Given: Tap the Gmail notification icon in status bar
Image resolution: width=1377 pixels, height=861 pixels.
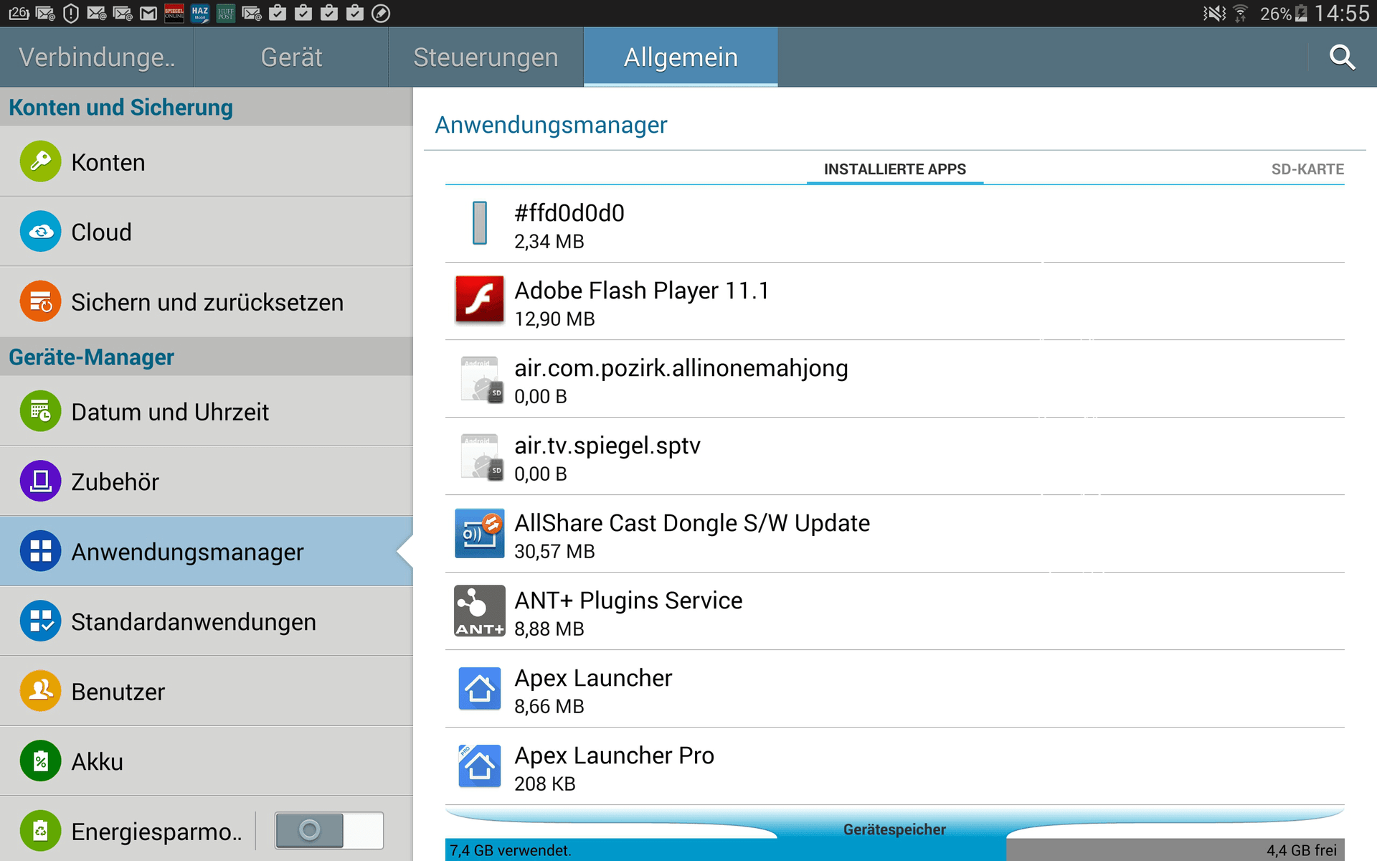Looking at the screenshot, I should tap(148, 14).
